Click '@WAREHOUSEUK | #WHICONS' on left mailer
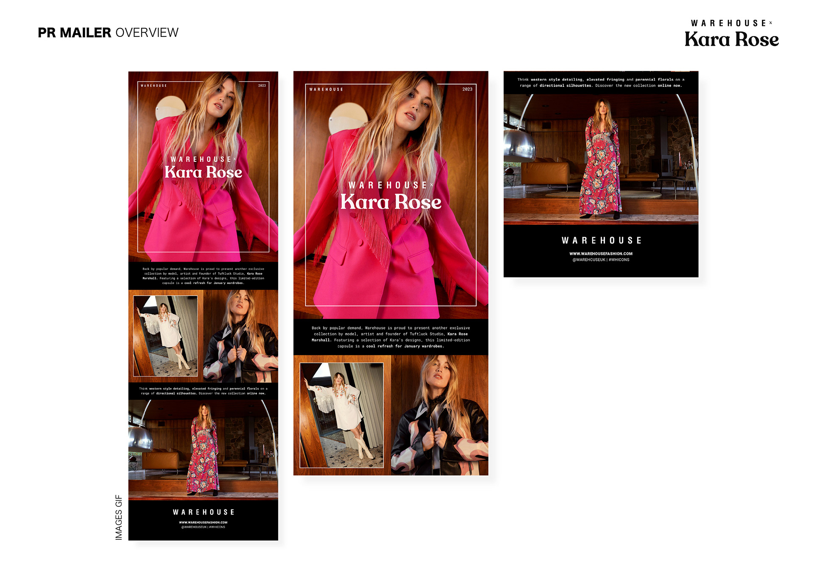Viewport: 814px width, 575px height. click(203, 527)
